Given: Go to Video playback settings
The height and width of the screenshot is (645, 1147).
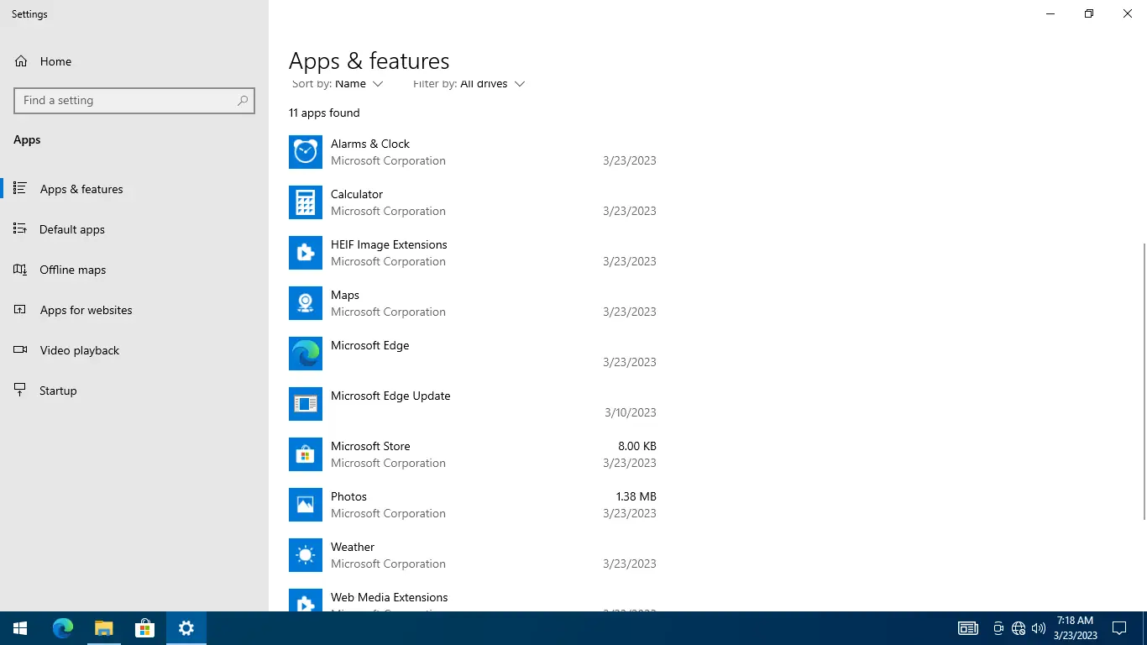Looking at the screenshot, I should pos(134,350).
